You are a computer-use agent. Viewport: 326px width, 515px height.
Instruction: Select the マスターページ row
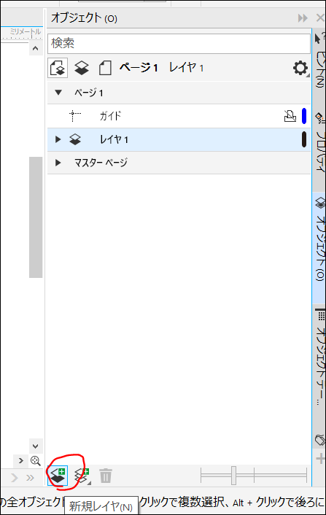(179, 163)
